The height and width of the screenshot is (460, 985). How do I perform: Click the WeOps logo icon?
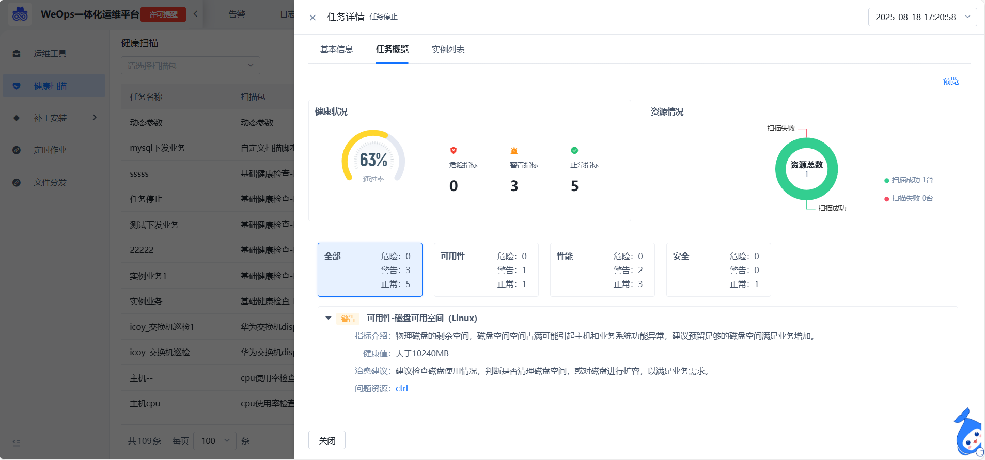[20, 14]
